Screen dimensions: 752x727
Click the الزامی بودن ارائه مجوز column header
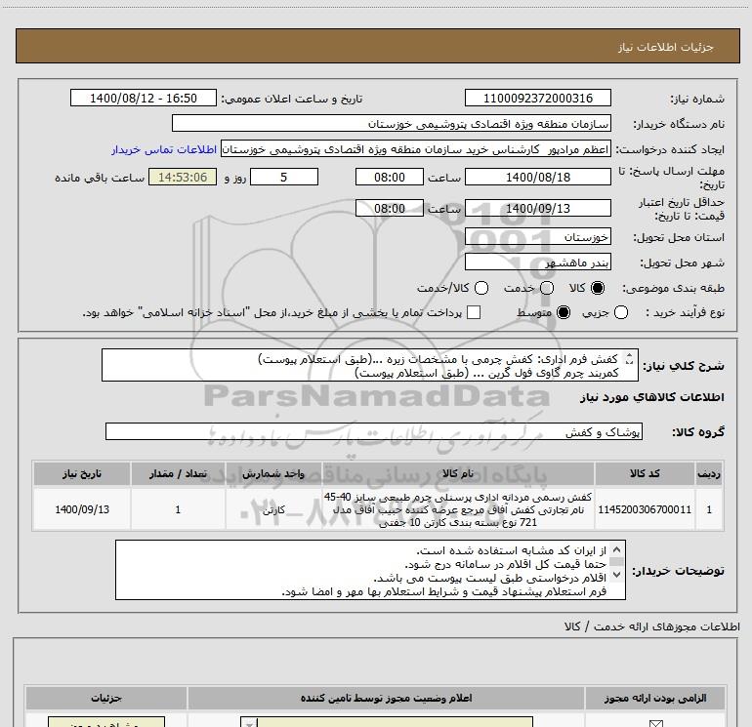[655, 699]
